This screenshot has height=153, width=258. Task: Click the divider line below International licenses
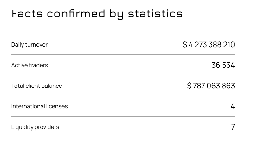click(x=123, y=116)
